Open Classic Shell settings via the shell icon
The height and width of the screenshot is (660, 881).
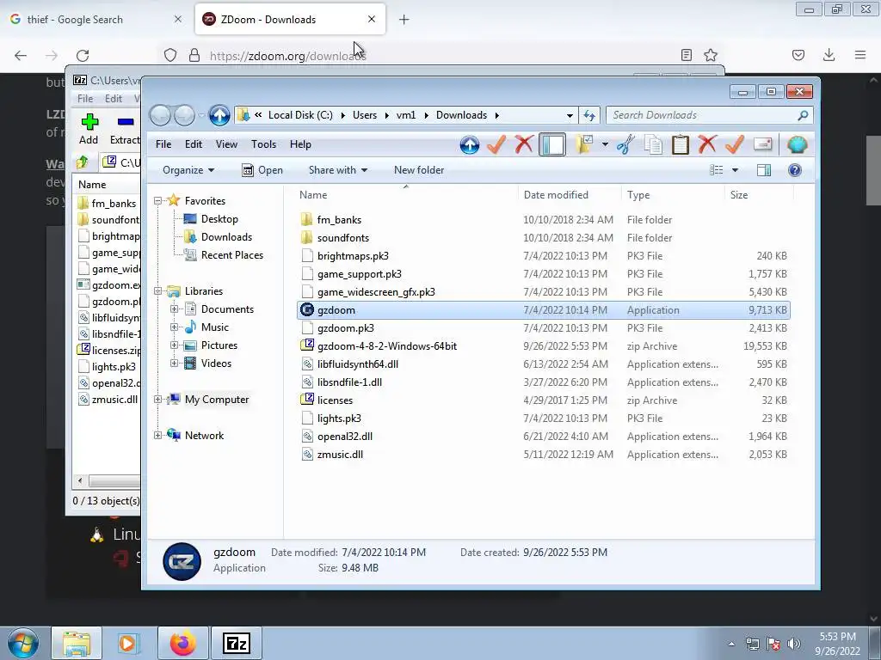797,144
